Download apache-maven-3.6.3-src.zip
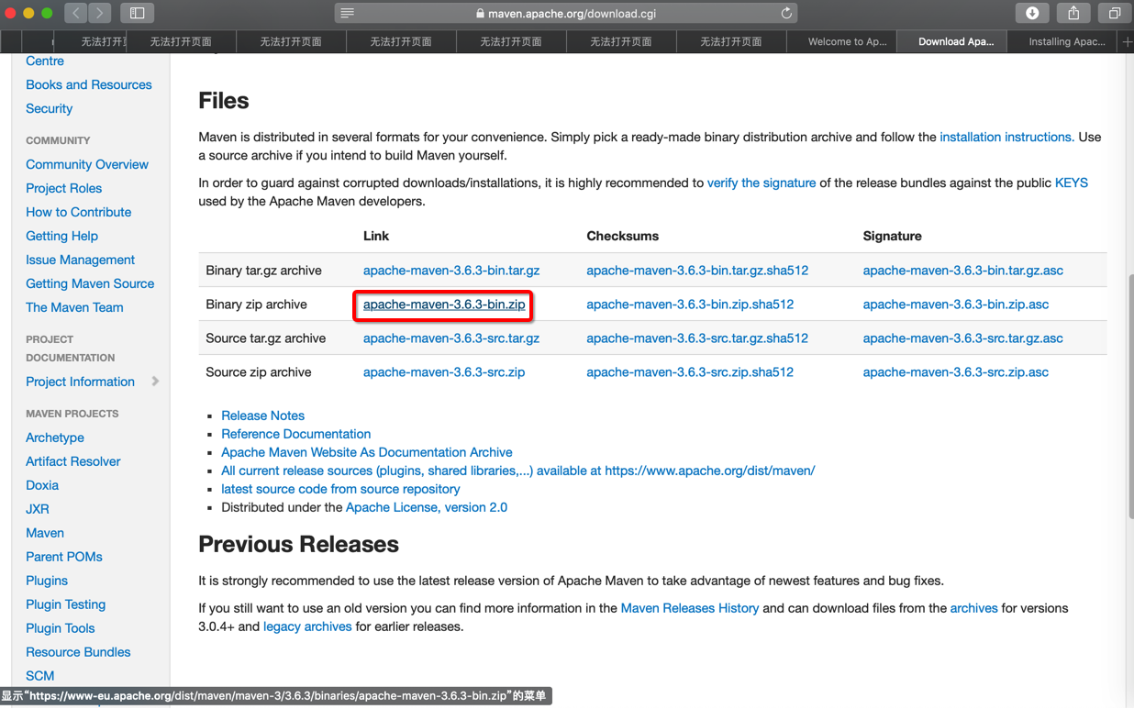Screen dimensions: 1134x709 click(x=444, y=372)
